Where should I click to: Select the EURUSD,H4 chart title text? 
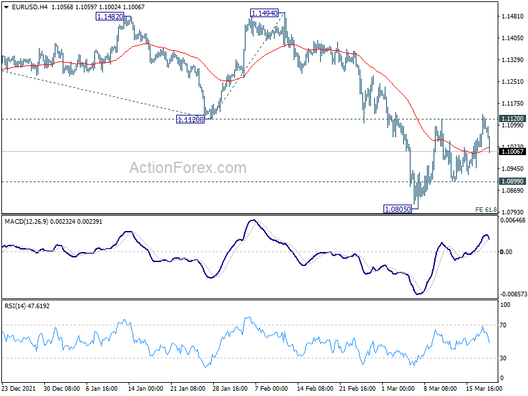tap(30, 7)
